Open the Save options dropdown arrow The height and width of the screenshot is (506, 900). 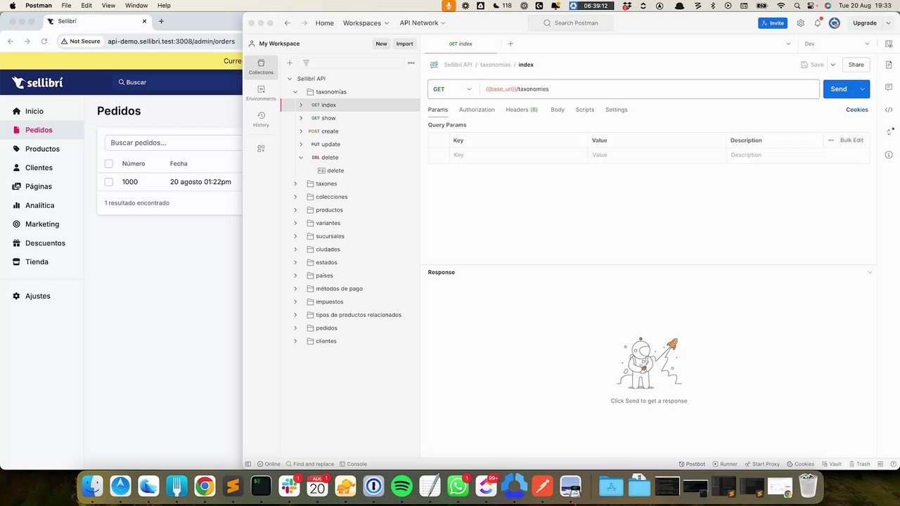833,65
